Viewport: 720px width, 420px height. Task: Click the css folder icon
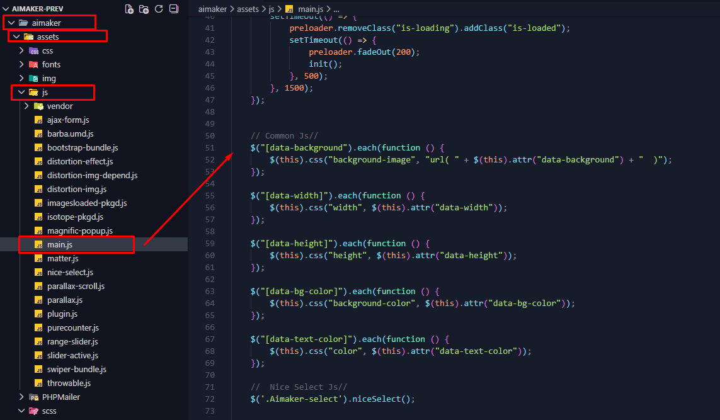point(34,51)
